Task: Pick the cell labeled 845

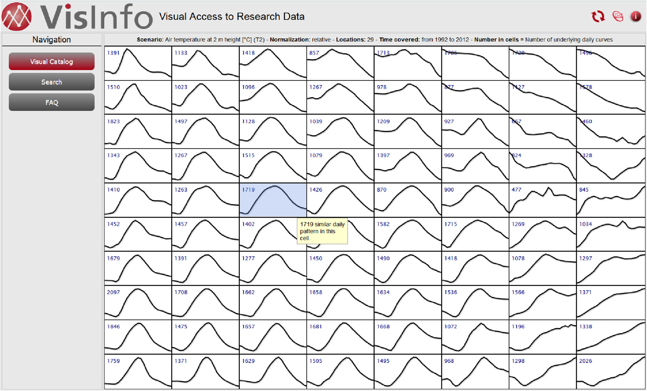Action: [610, 200]
